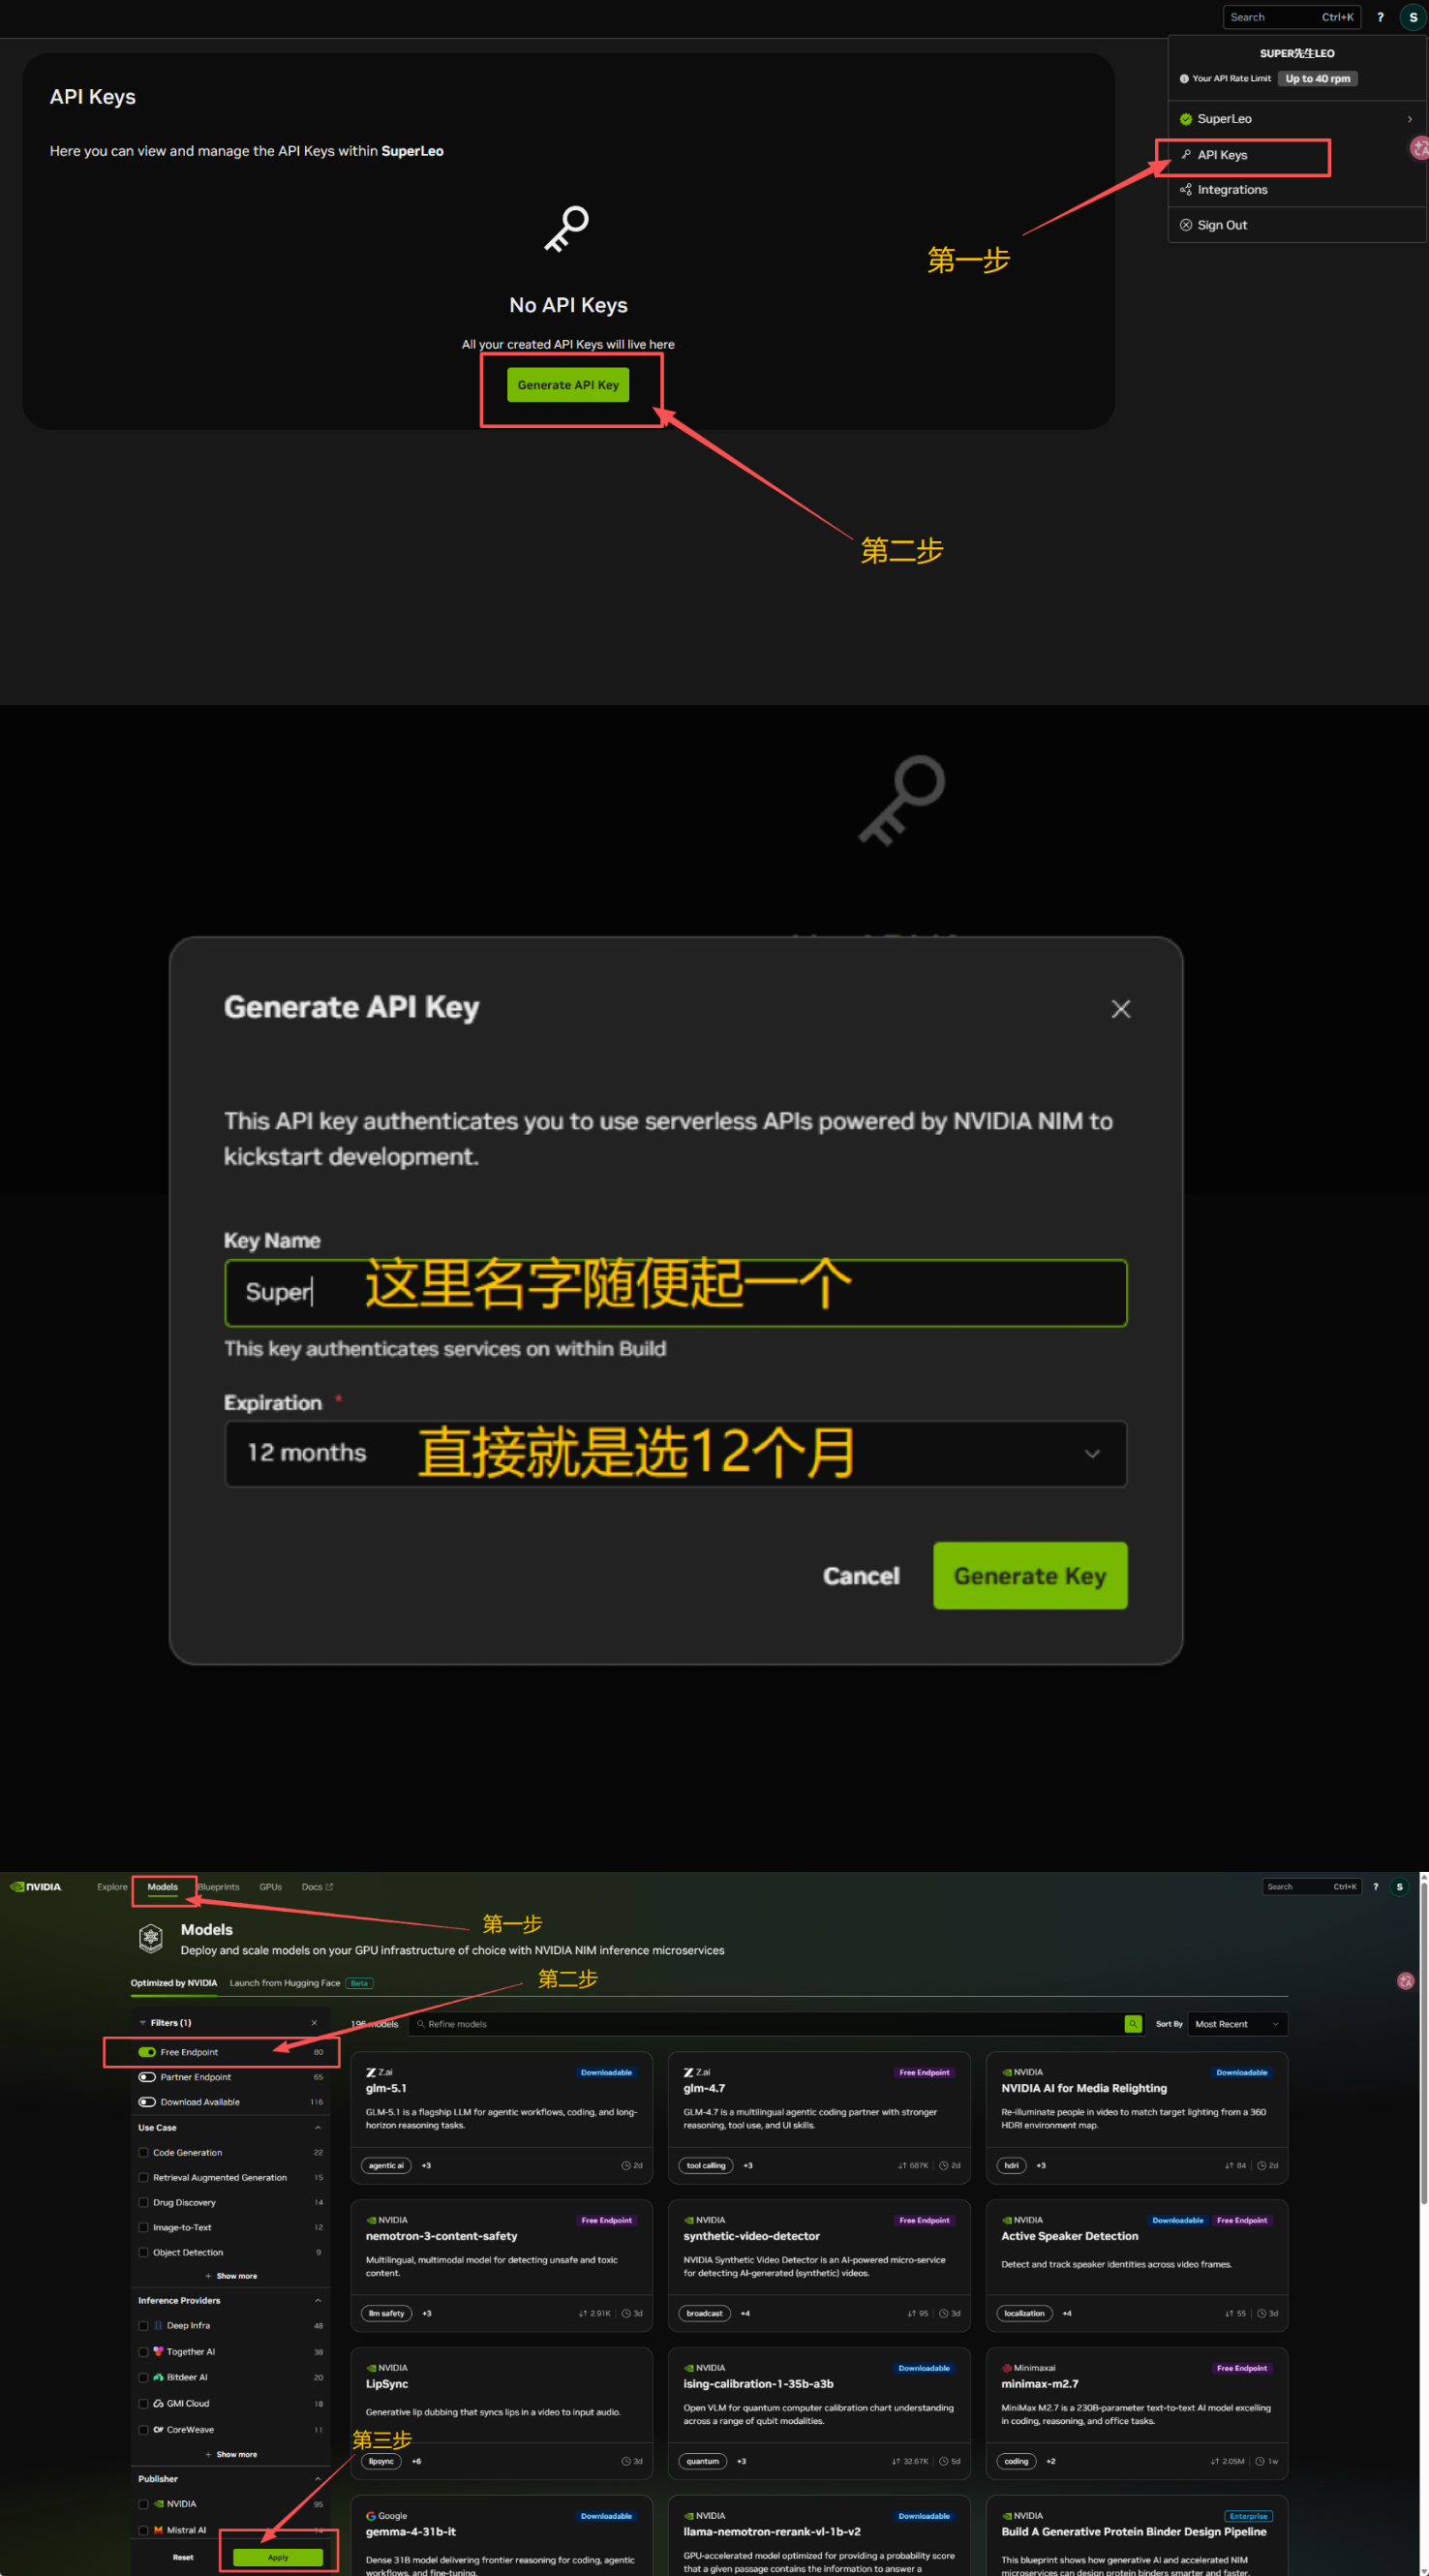Click the Integrations share icon in account menu
Screen dimensions: 1429x2576
coord(1185,190)
